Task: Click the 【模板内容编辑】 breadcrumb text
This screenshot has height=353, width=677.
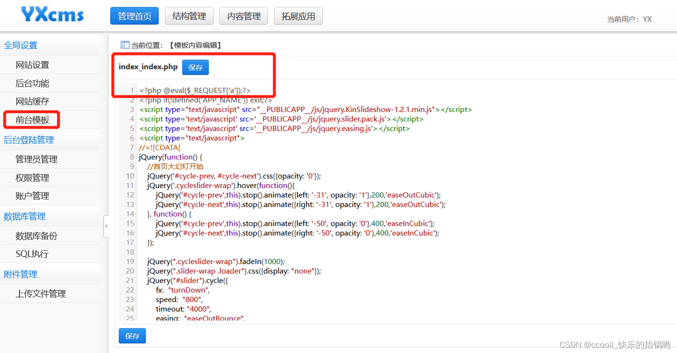Action: point(196,45)
